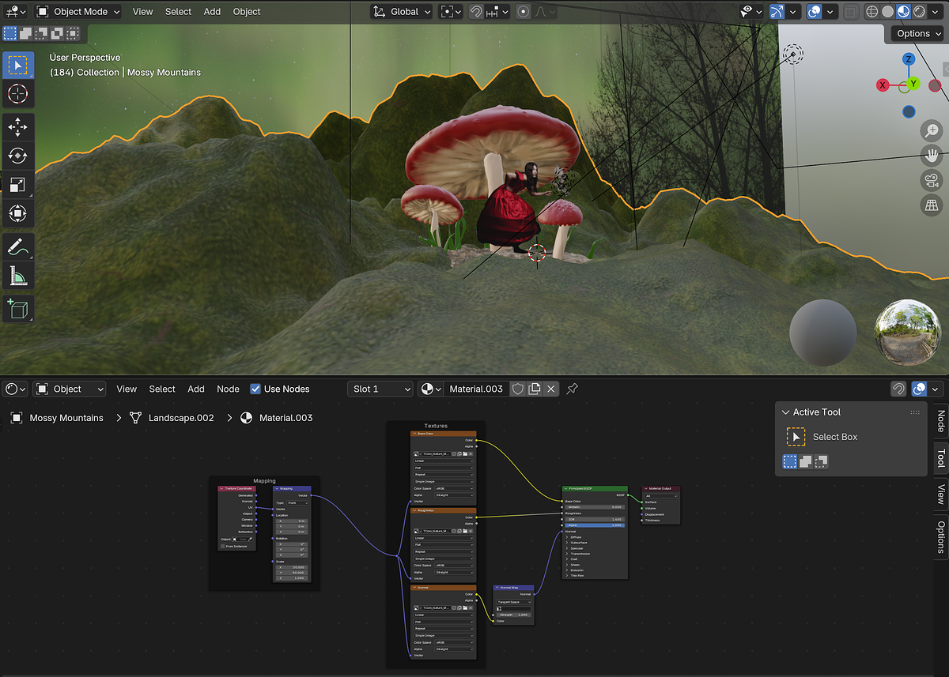Image resolution: width=949 pixels, height=677 pixels.
Task: Open the Global transform orientation dropdown
Action: (402, 12)
